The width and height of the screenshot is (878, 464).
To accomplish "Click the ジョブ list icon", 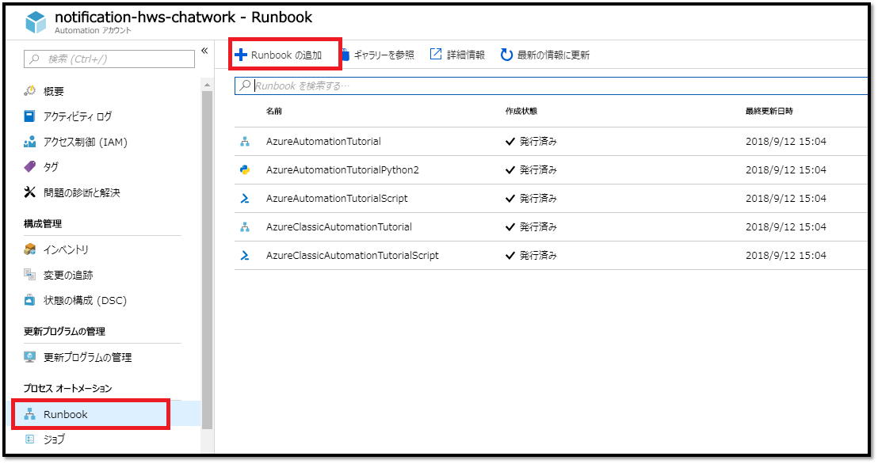I will click(29, 439).
